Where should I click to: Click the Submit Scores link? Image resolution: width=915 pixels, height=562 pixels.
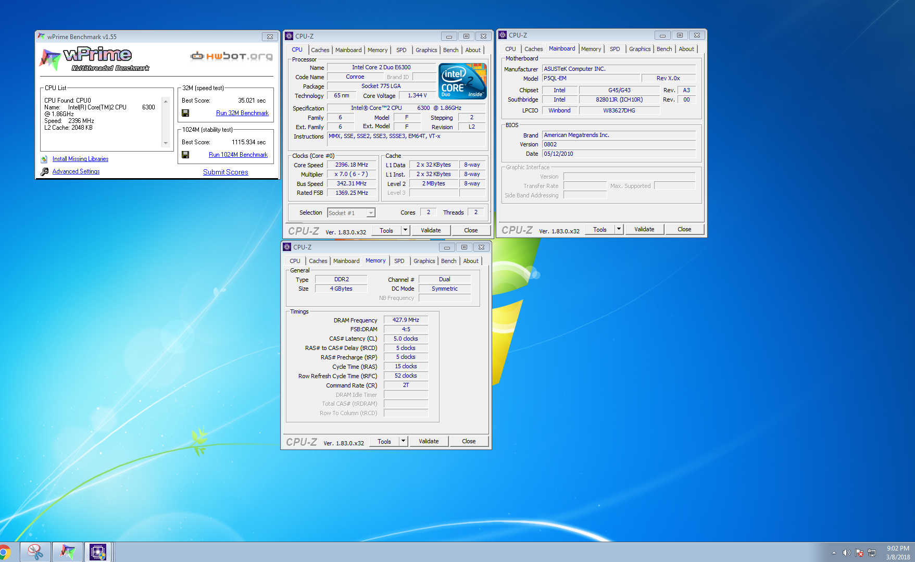225,172
